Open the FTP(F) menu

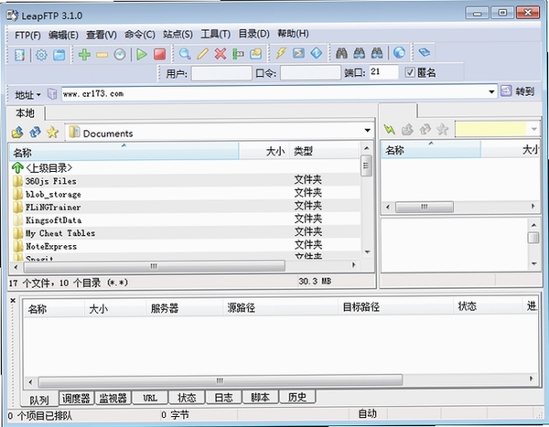pos(27,35)
